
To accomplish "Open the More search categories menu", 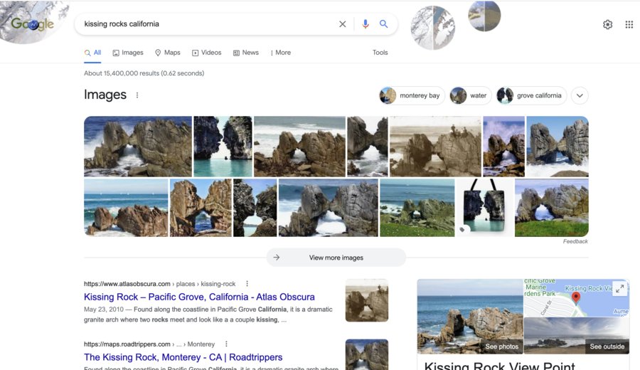I will 280,53.
